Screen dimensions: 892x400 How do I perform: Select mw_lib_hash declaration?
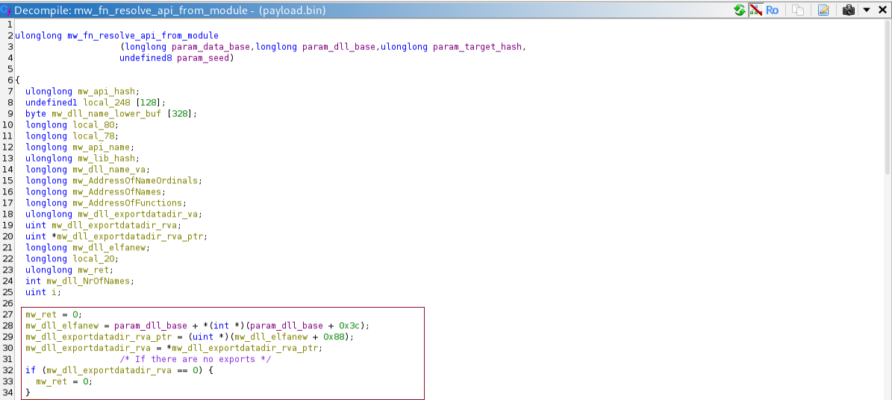click(106, 159)
